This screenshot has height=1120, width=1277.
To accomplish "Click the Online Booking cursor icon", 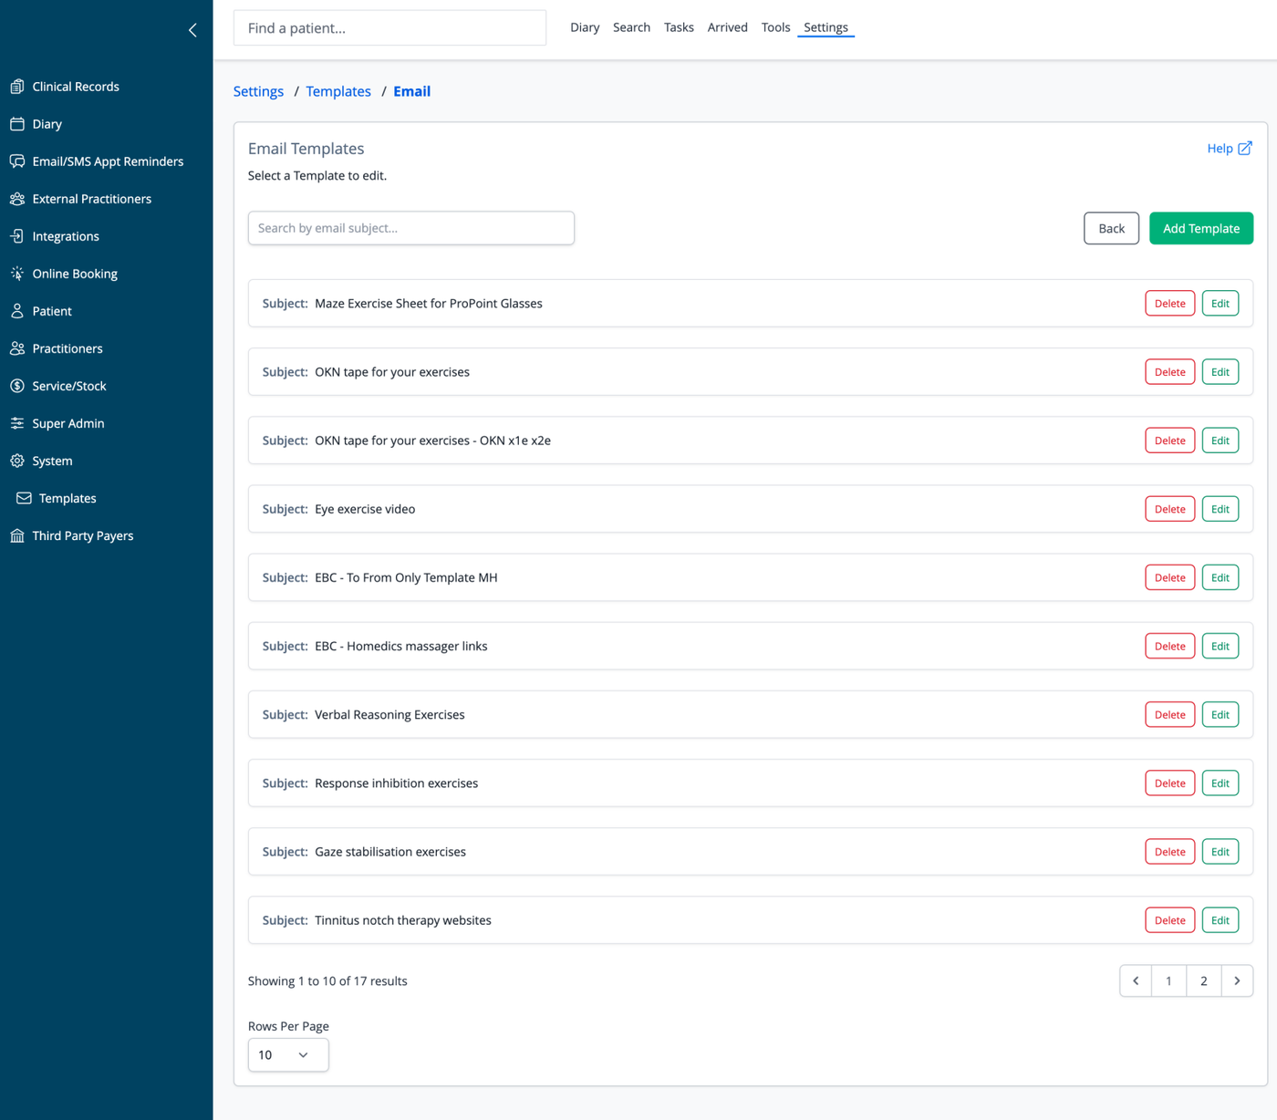I will tap(17, 274).
